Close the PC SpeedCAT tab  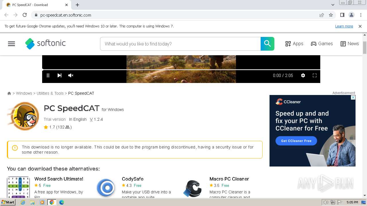click(x=67, y=5)
